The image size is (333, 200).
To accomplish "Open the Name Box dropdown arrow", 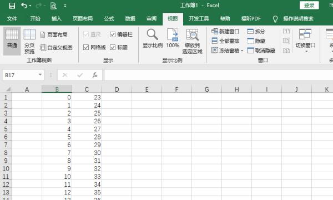I will pyautogui.click(x=40, y=74).
